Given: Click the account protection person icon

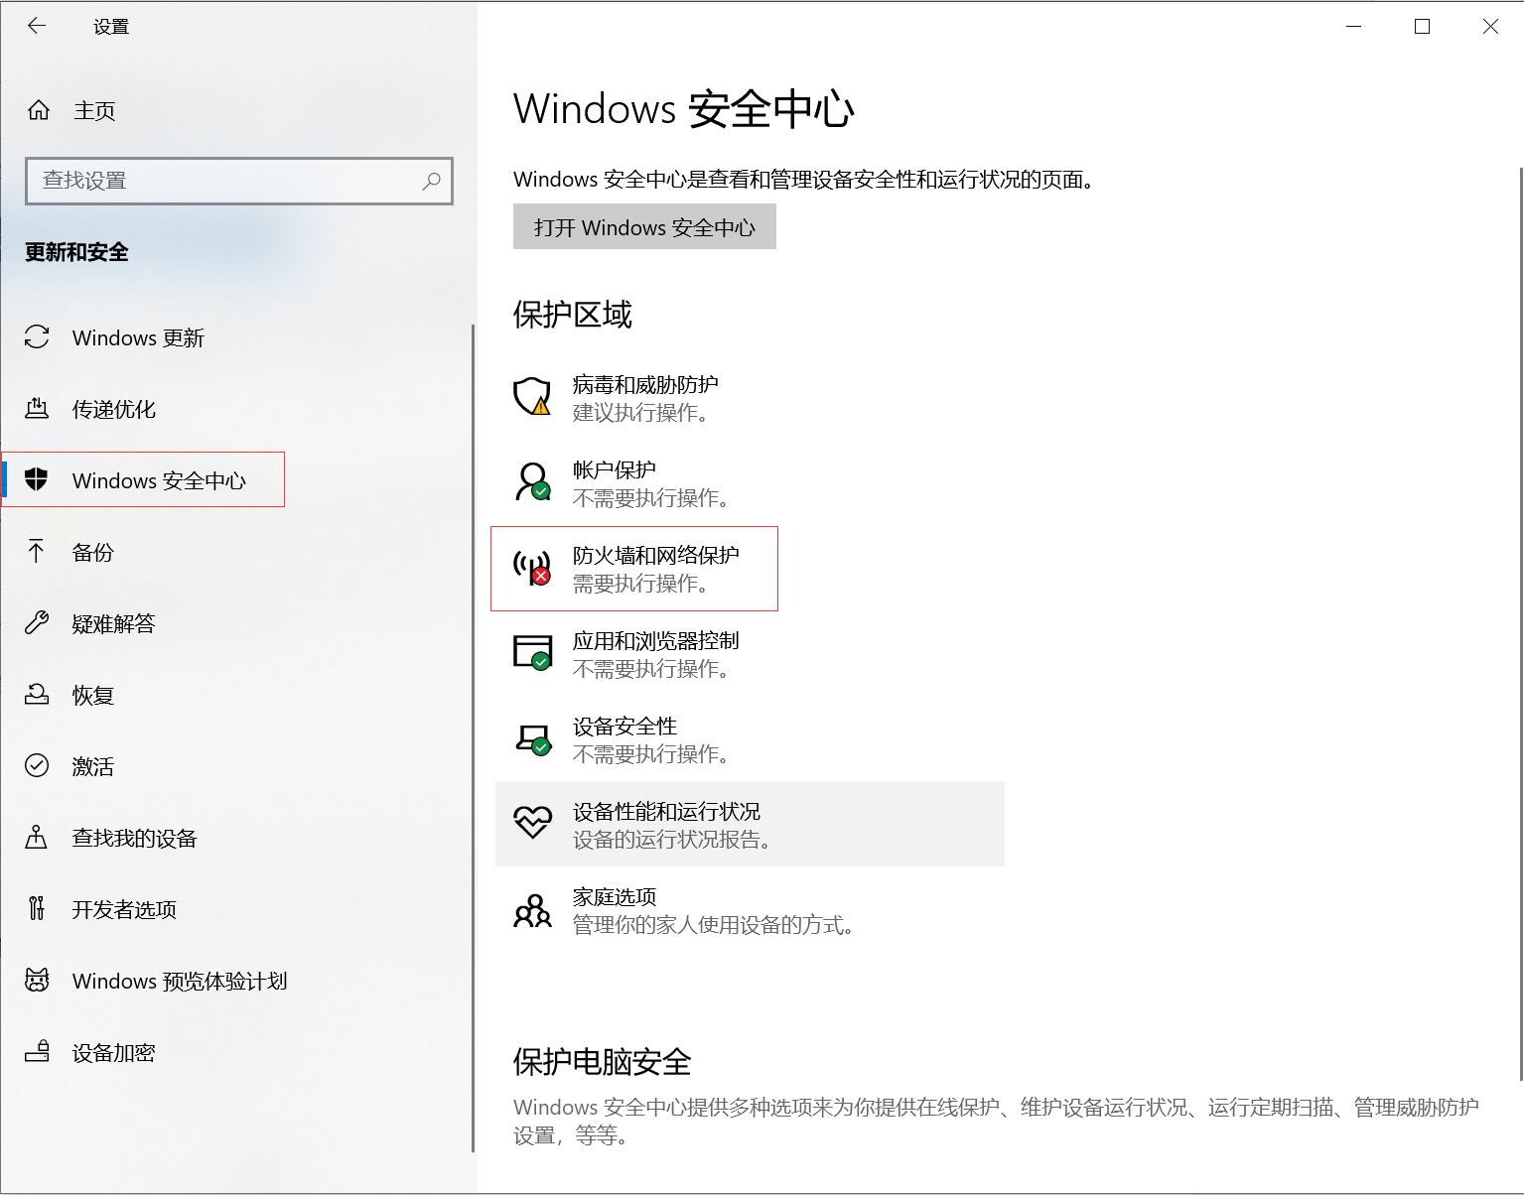Looking at the screenshot, I should pos(532,481).
